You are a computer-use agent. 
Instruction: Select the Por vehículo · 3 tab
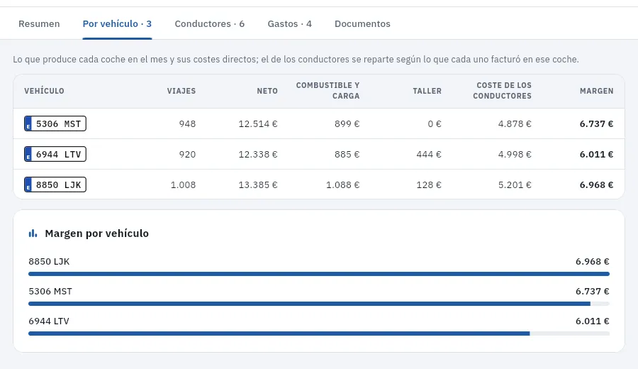[x=117, y=23]
